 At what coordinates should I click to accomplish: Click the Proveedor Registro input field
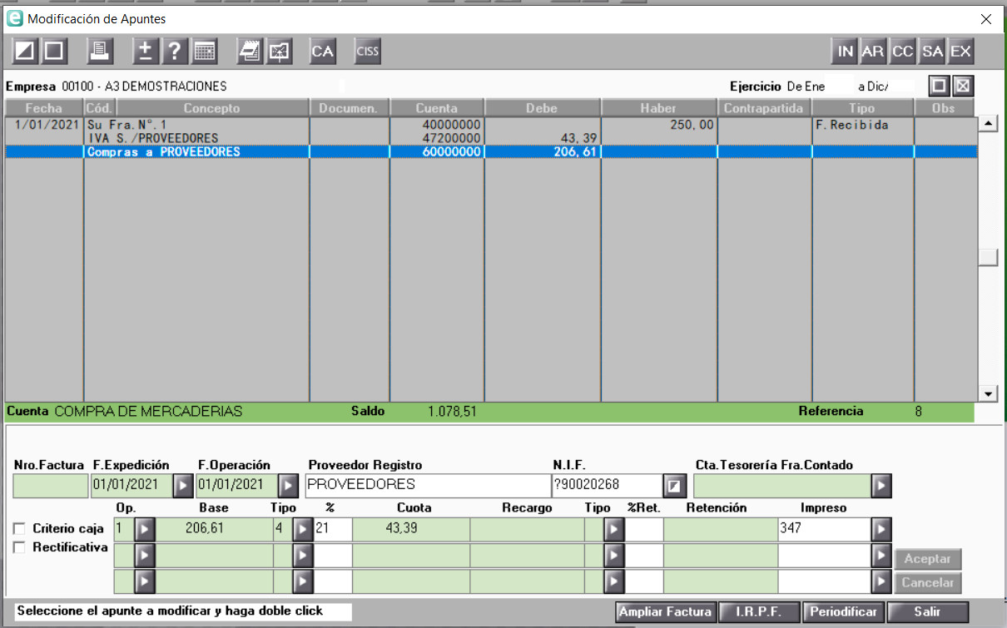[427, 485]
